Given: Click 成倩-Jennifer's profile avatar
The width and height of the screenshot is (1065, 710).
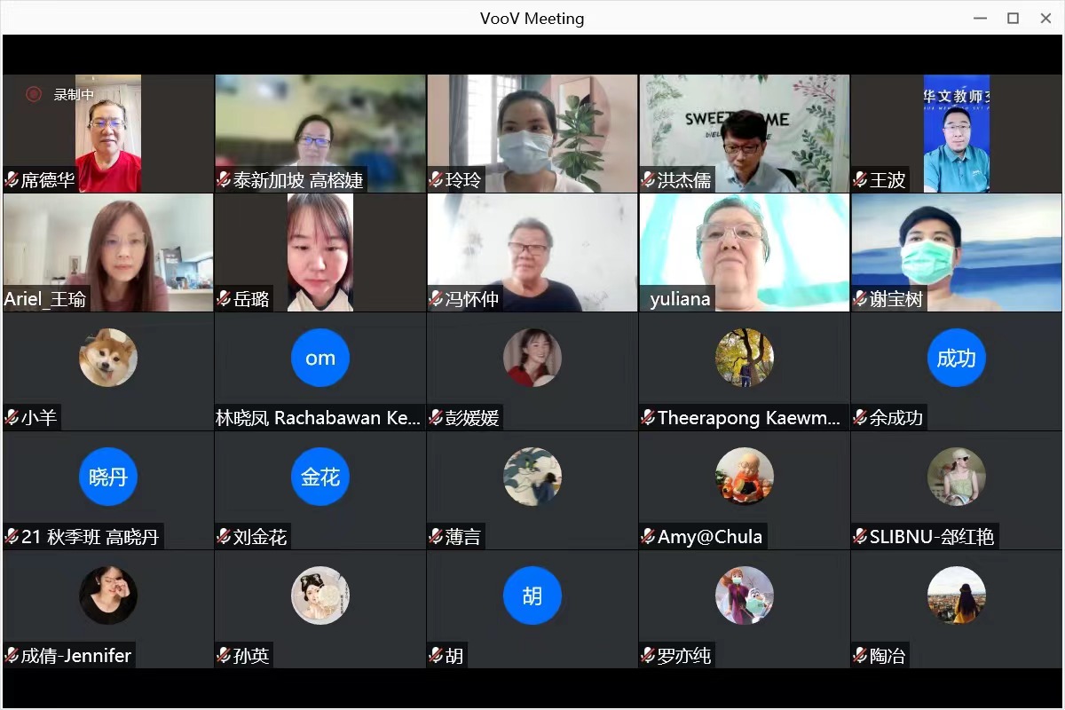Looking at the screenshot, I should point(108,596).
